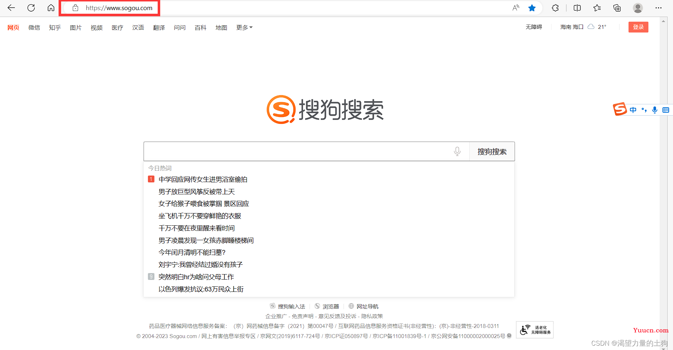Toggle punctuation mode on the IME bar
This screenshot has height=350, width=673.
click(644, 110)
